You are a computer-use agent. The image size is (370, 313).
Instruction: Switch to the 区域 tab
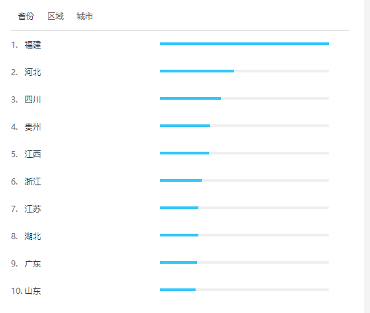55,16
